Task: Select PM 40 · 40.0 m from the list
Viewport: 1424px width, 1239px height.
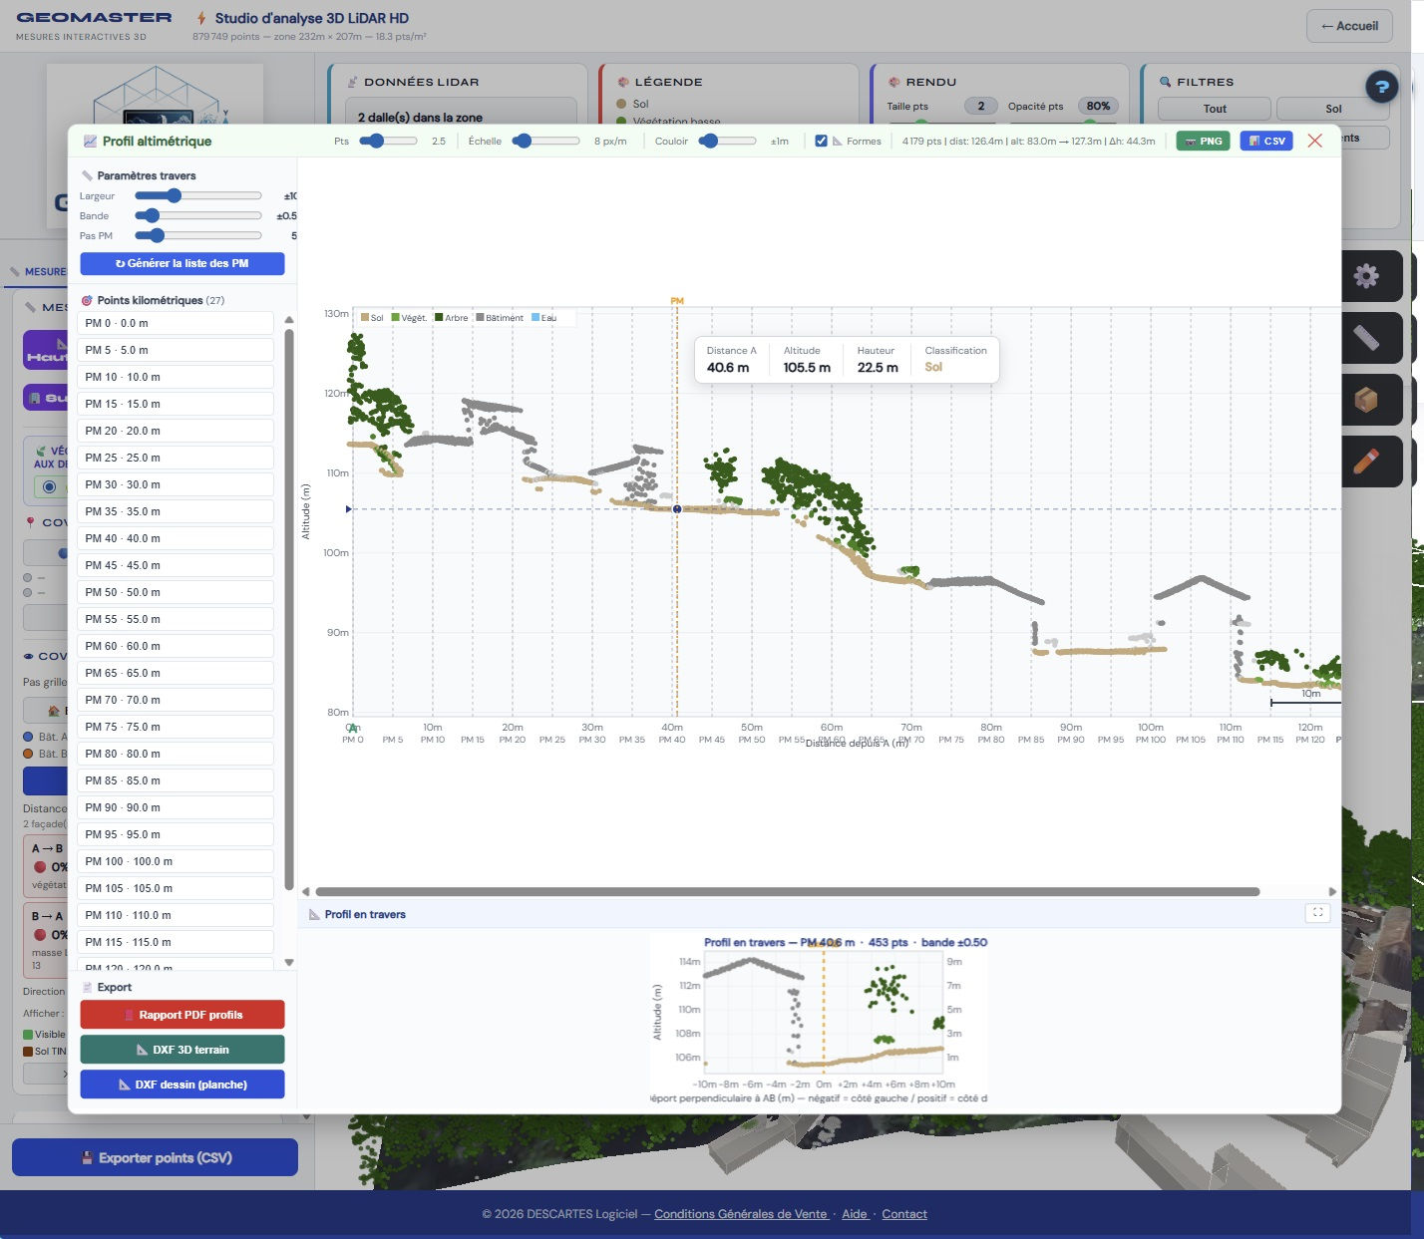Action: pyautogui.click(x=176, y=538)
